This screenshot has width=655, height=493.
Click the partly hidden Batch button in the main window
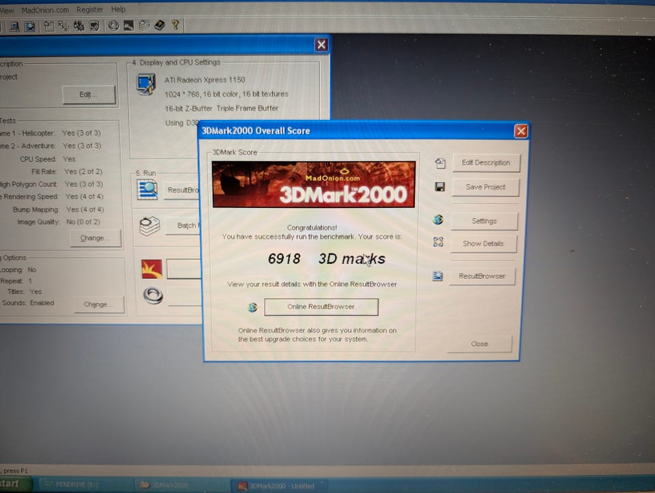coord(184,226)
